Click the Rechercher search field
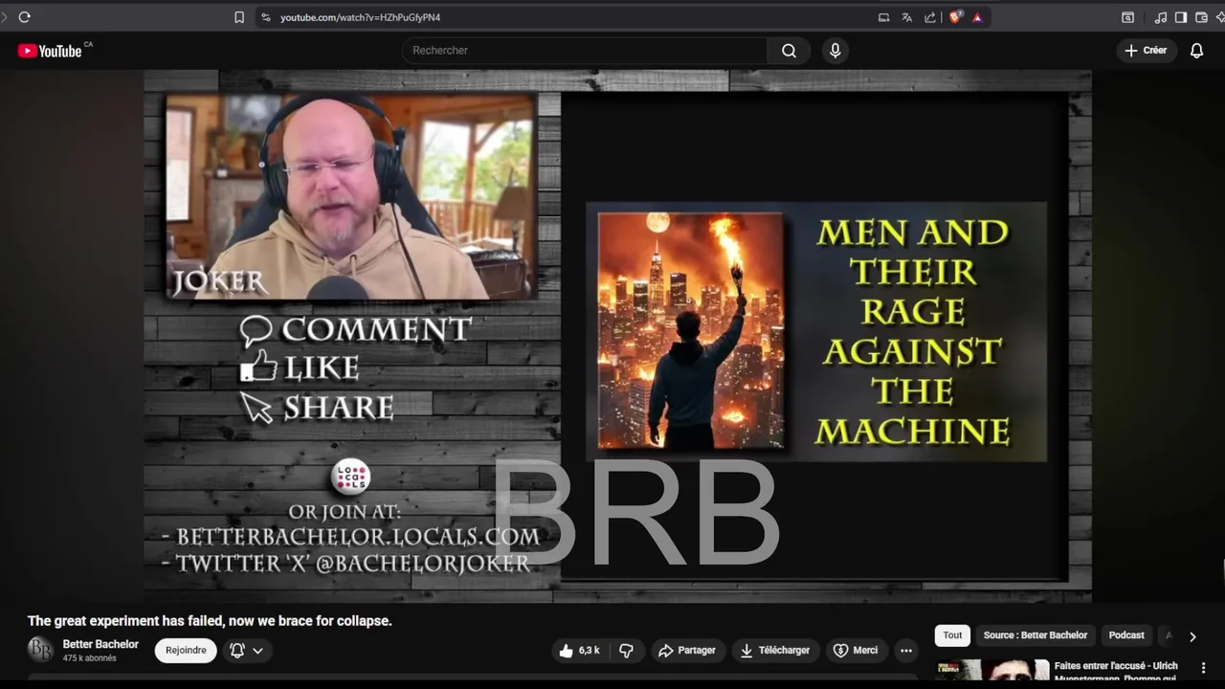This screenshot has width=1225, height=689. [x=584, y=51]
